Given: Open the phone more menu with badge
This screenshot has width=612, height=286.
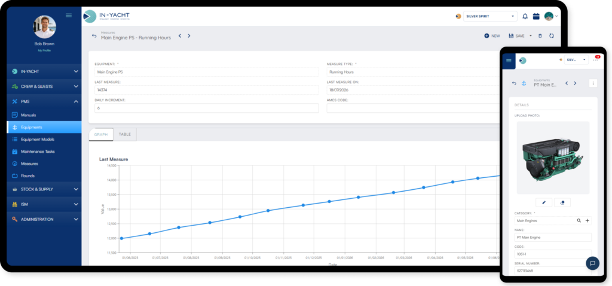Looking at the screenshot, I should click(595, 59).
